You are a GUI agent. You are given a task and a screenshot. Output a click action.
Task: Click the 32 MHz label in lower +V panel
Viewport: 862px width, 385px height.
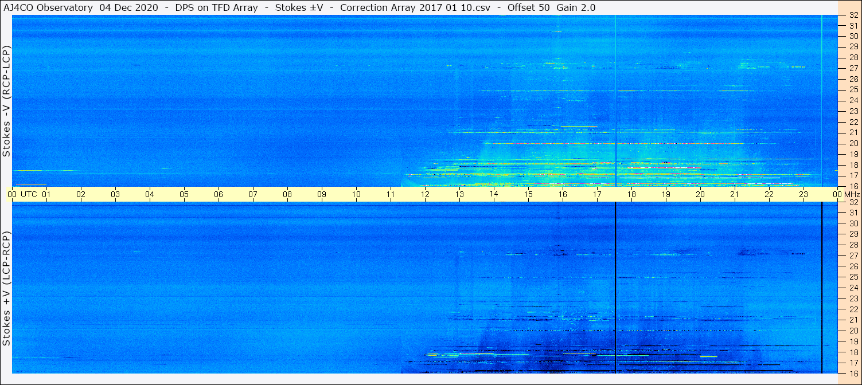pos(853,202)
